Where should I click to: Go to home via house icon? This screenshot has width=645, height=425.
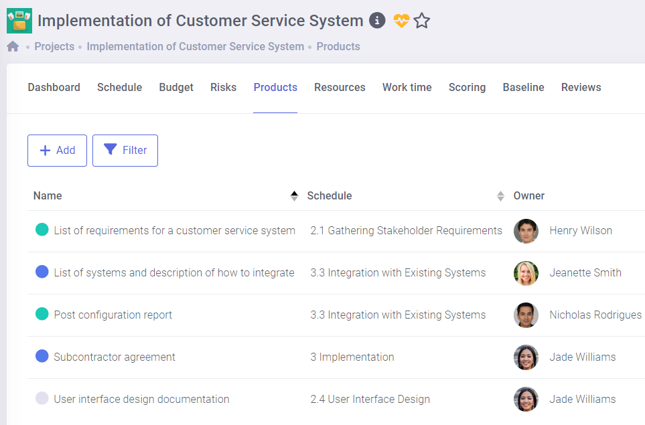(13, 47)
